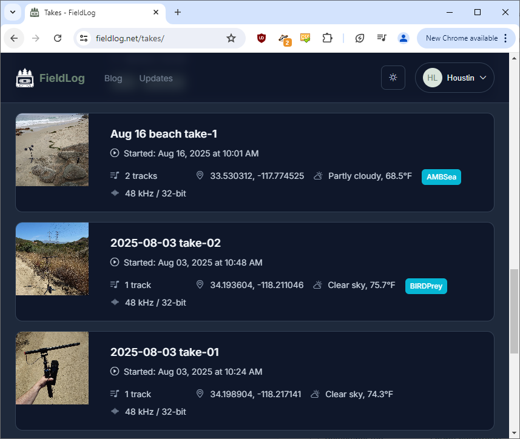Toggle the light/dark theme sun button

click(393, 78)
